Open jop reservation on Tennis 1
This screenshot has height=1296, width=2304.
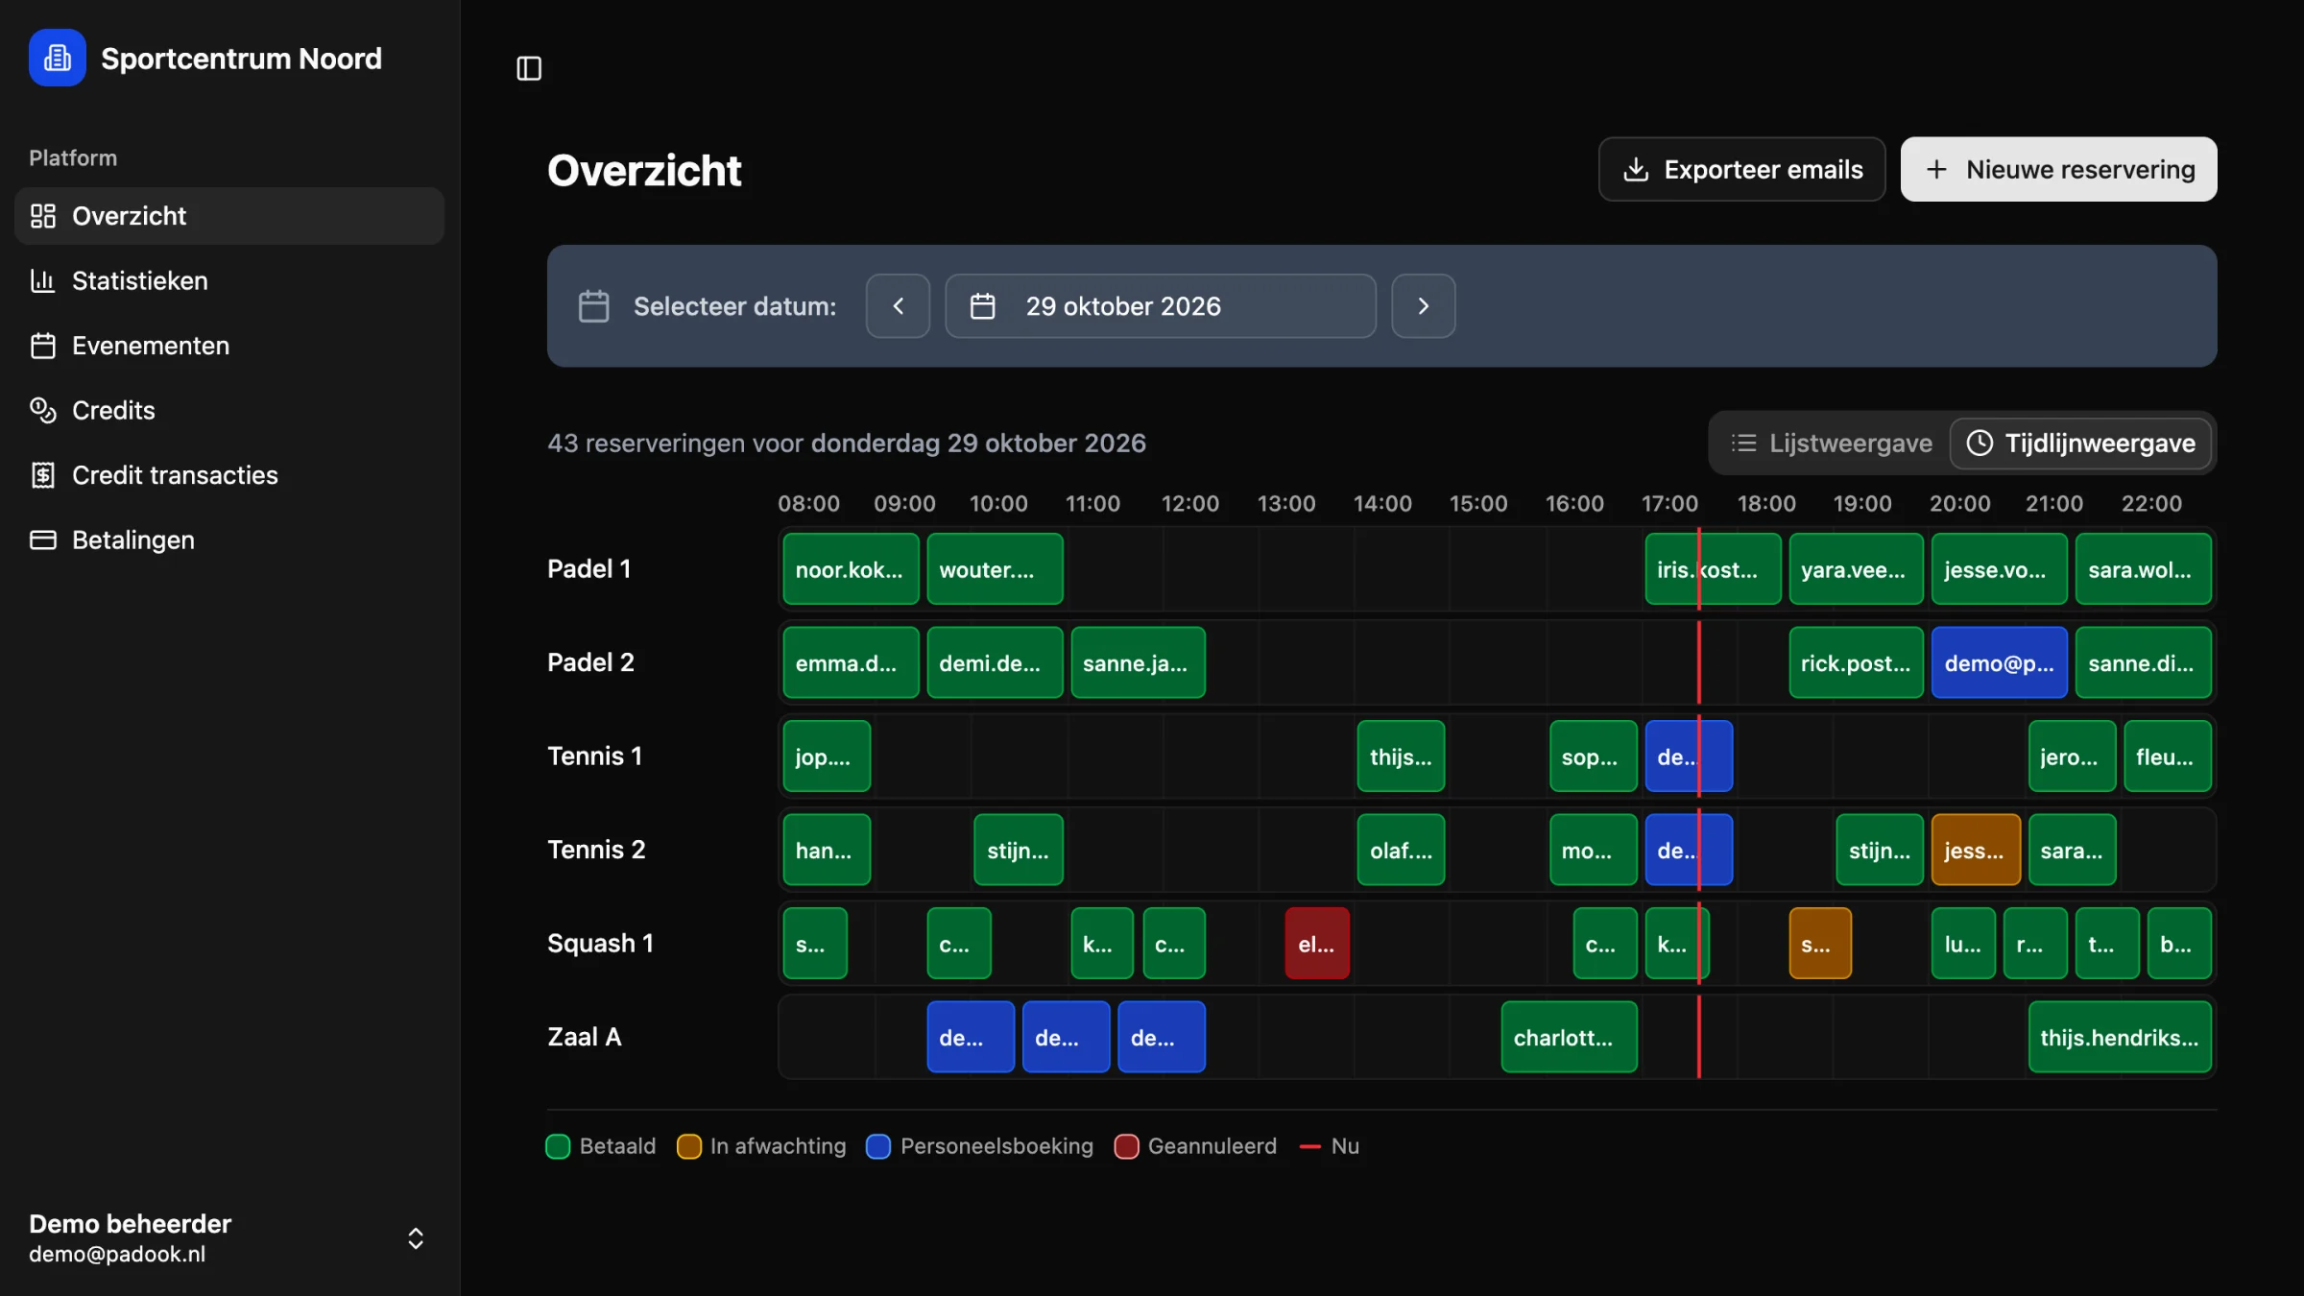click(827, 756)
